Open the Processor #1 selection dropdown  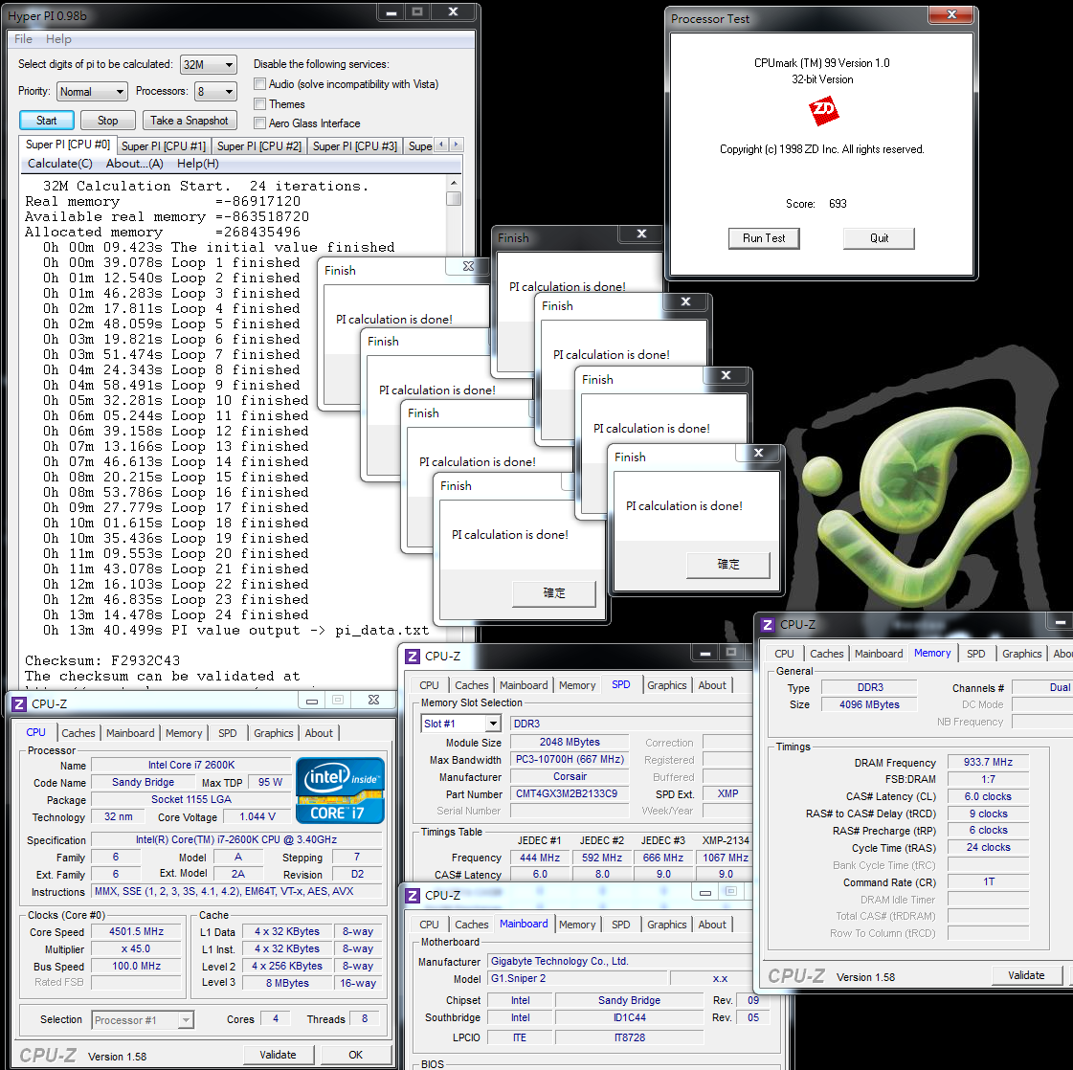coord(143,1020)
